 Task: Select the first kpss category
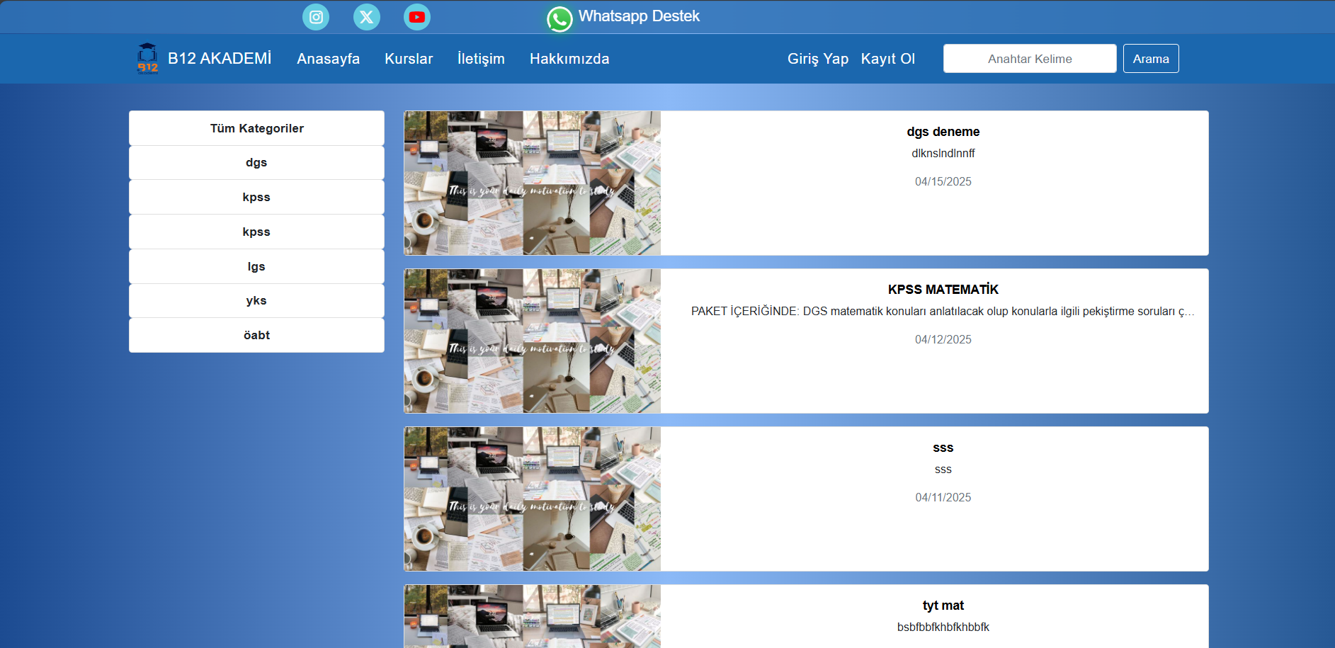click(x=256, y=197)
